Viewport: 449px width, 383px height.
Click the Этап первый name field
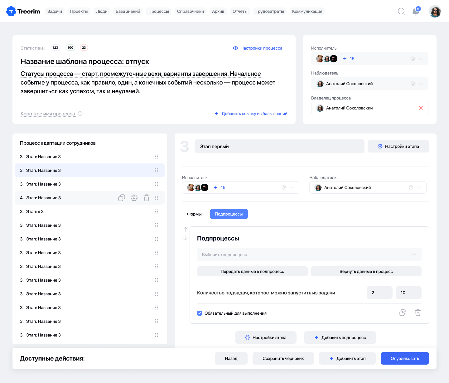click(x=279, y=146)
